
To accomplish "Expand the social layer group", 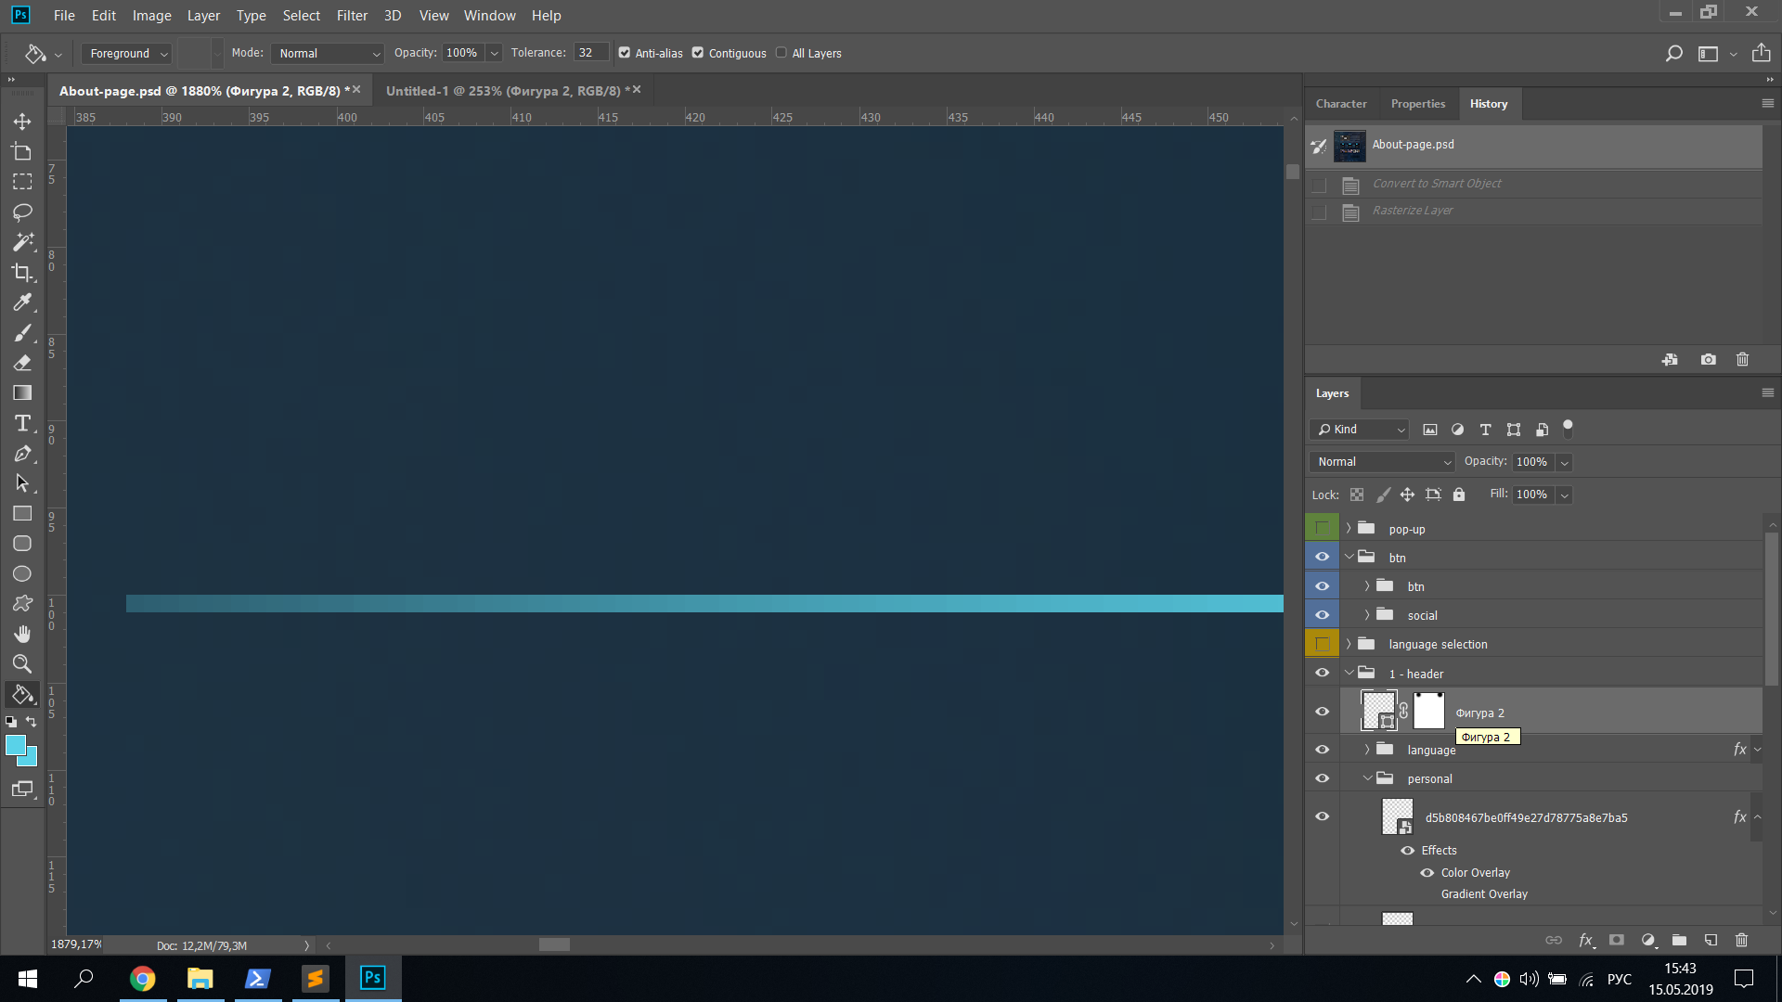I will (x=1367, y=615).
